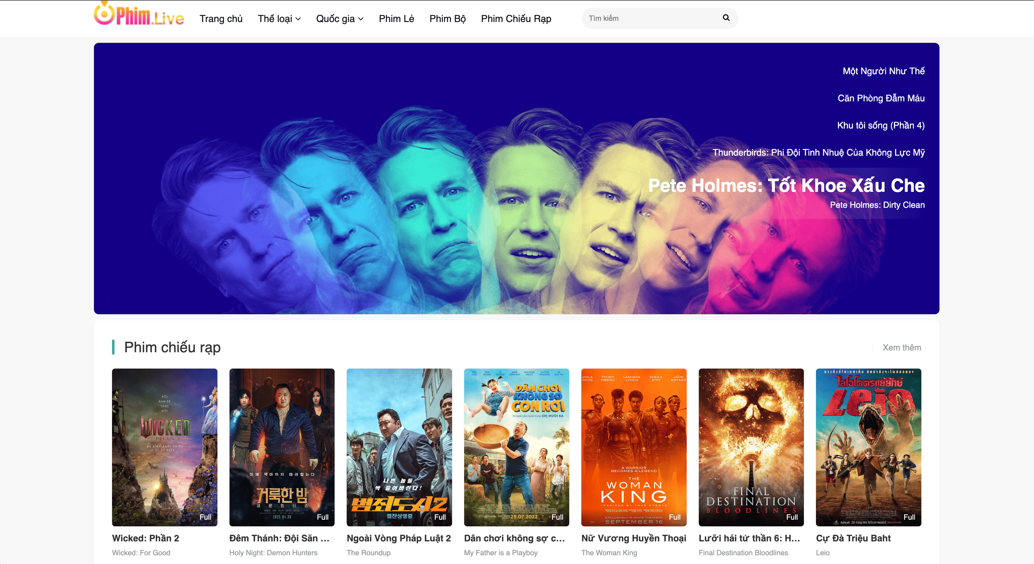Click Ngoài Vòng Pháp Luật 2 title
The image size is (1034, 564).
click(x=399, y=538)
